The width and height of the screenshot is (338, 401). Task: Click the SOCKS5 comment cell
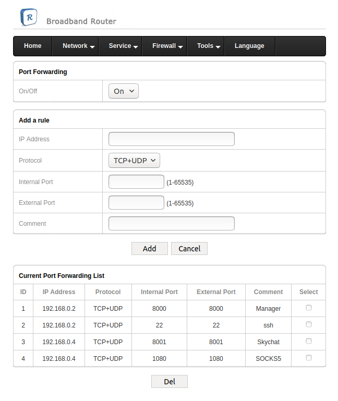(x=268, y=359)
